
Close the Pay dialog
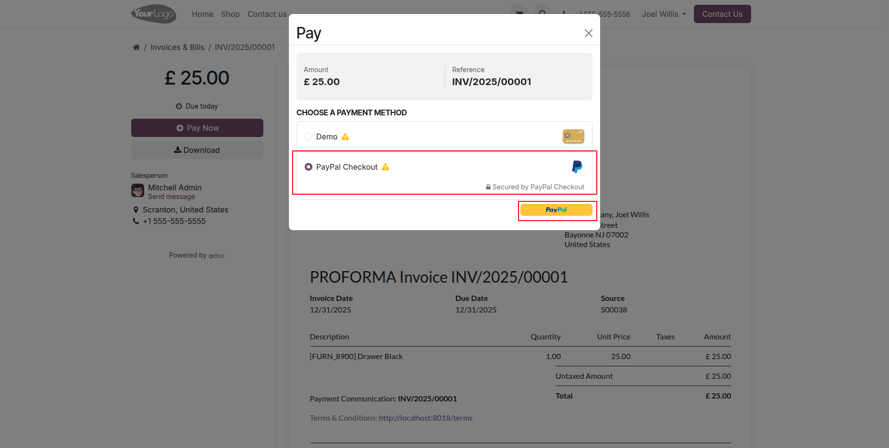pos(588,33)
